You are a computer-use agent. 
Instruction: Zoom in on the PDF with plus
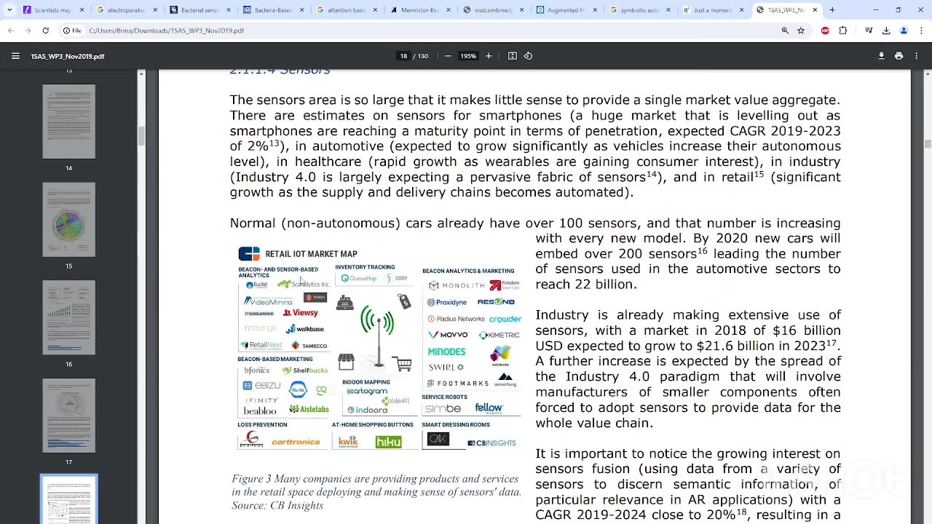click(x=489, y=56)
